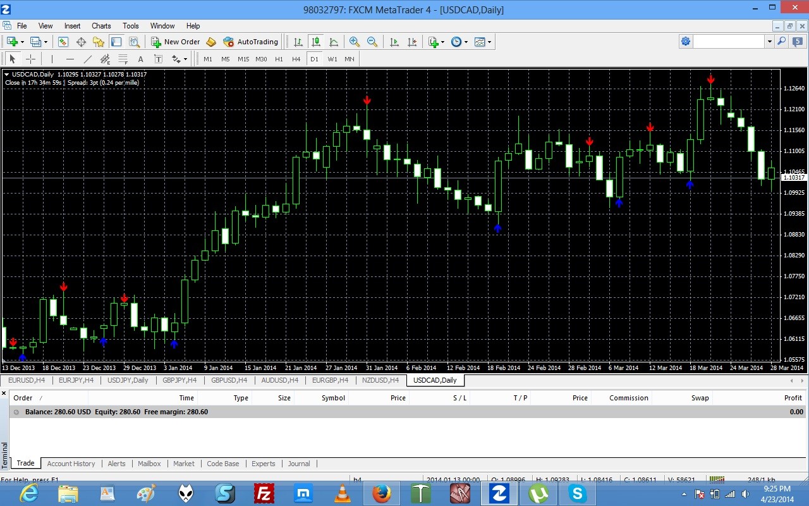Click the search magnifier icon
Screen dimensions: 809x506
[x=782, y=41]
